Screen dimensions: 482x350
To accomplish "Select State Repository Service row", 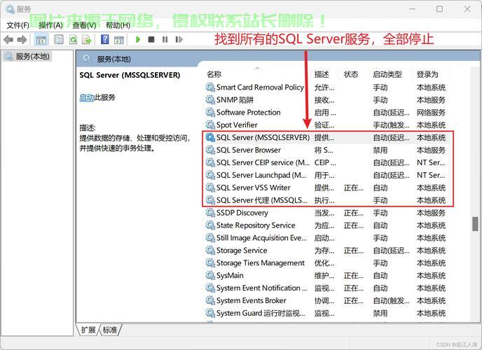I will click(x=326, y=225).
